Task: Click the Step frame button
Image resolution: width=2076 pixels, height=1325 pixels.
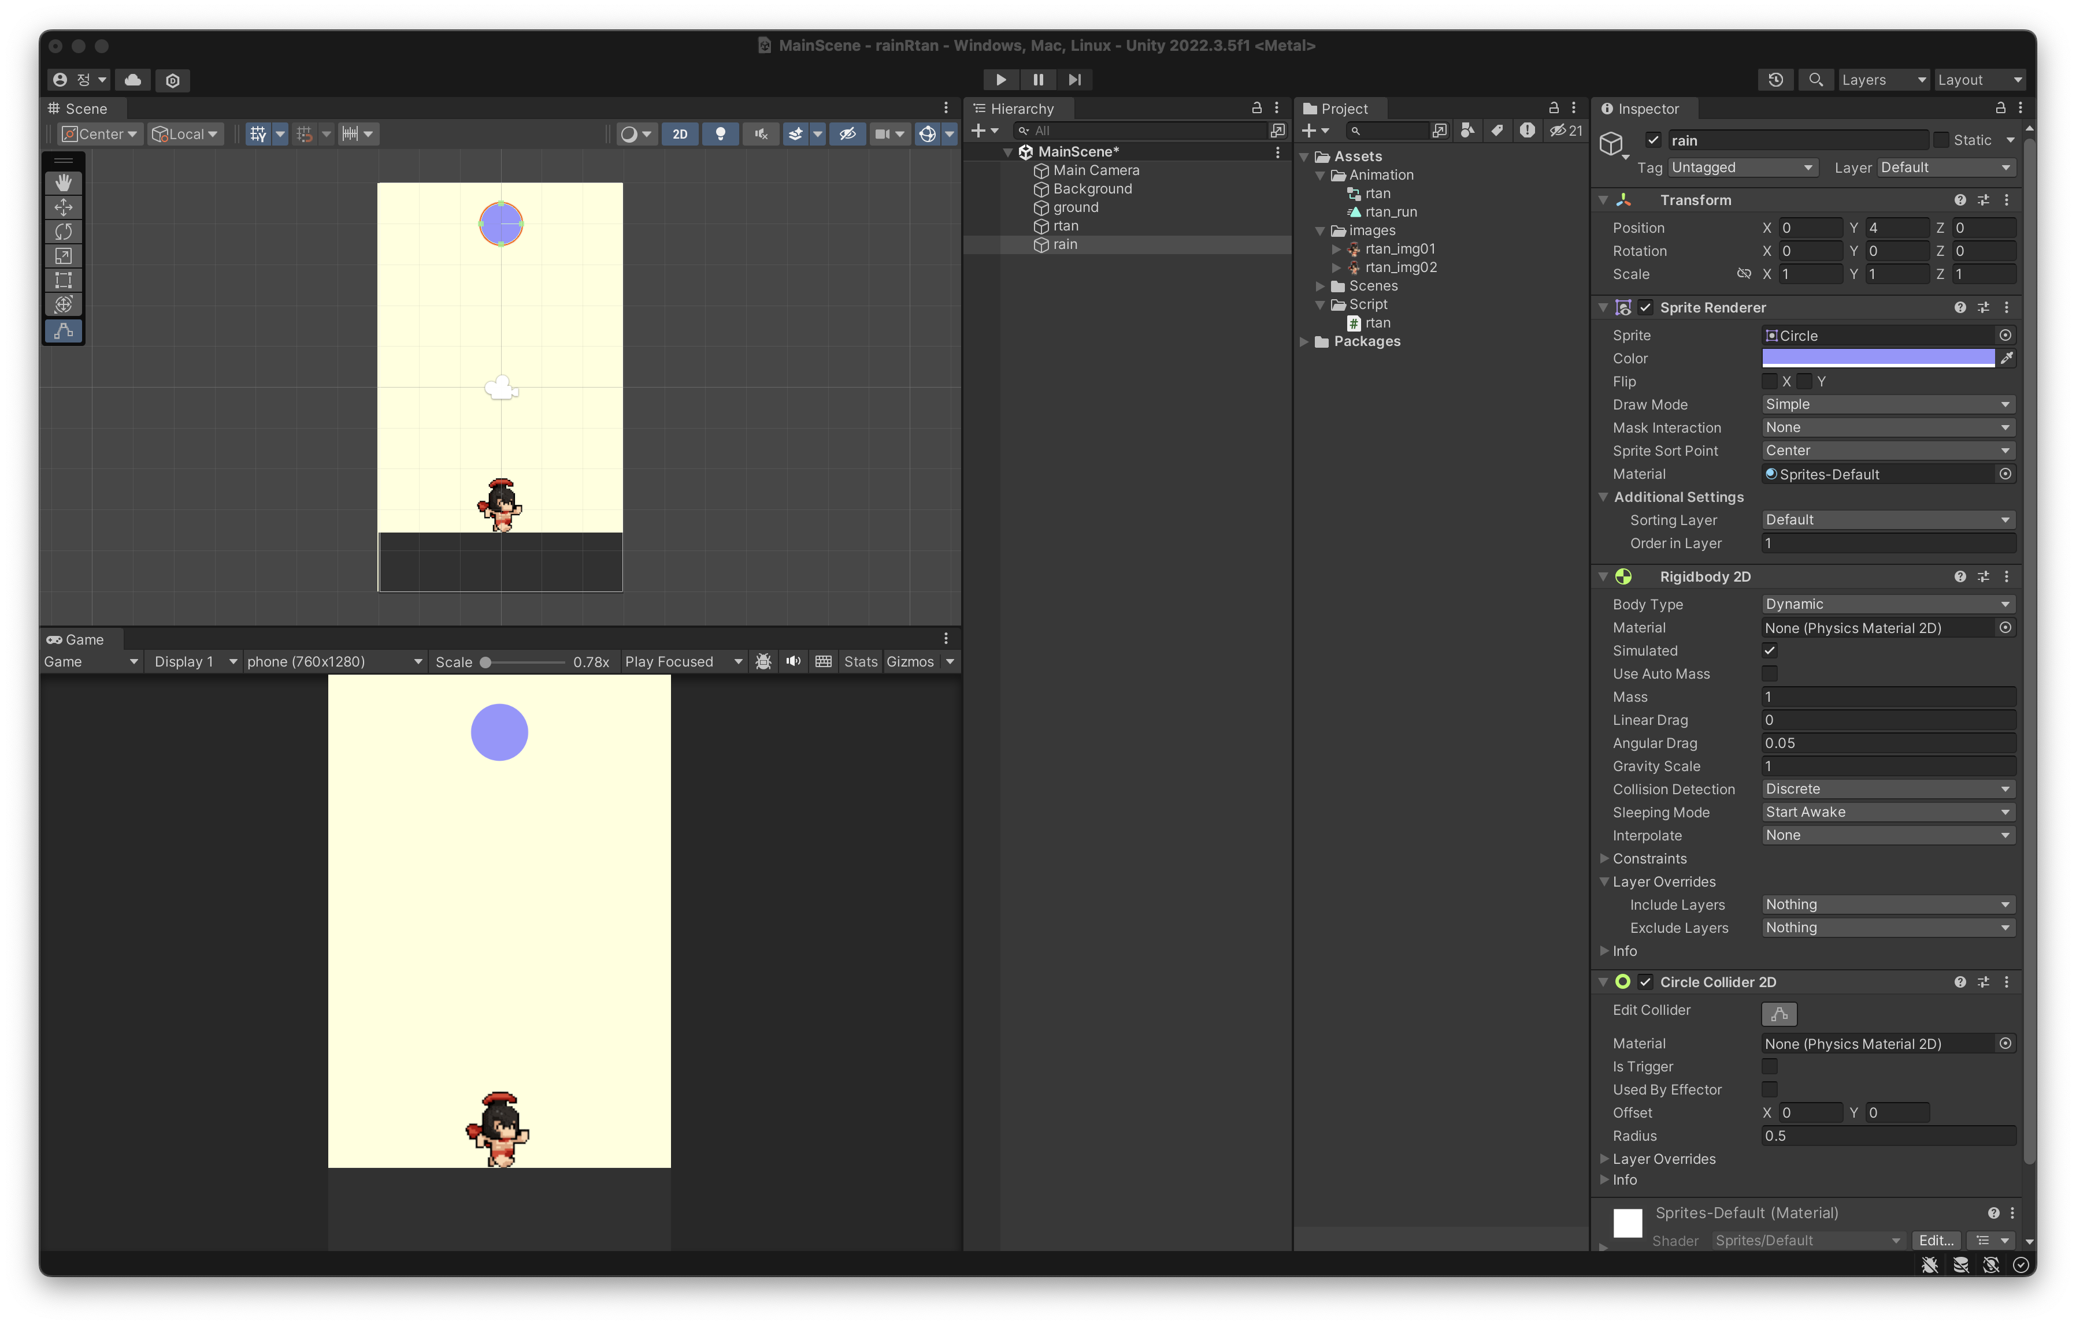Action: (1074, 79)
